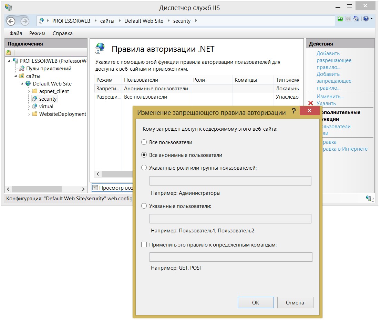Expand the aspnet_client tree node
This screenshot has height=321, width=381.
29,91
